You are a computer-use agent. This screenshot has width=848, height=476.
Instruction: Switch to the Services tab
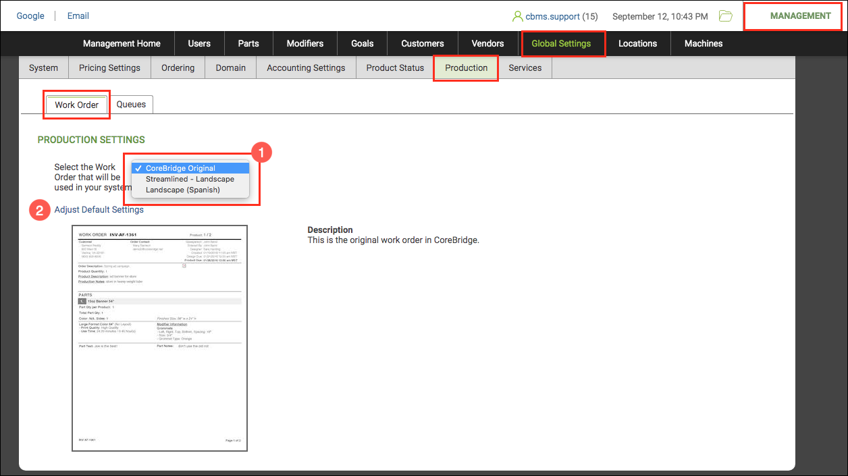coord(525,68)
